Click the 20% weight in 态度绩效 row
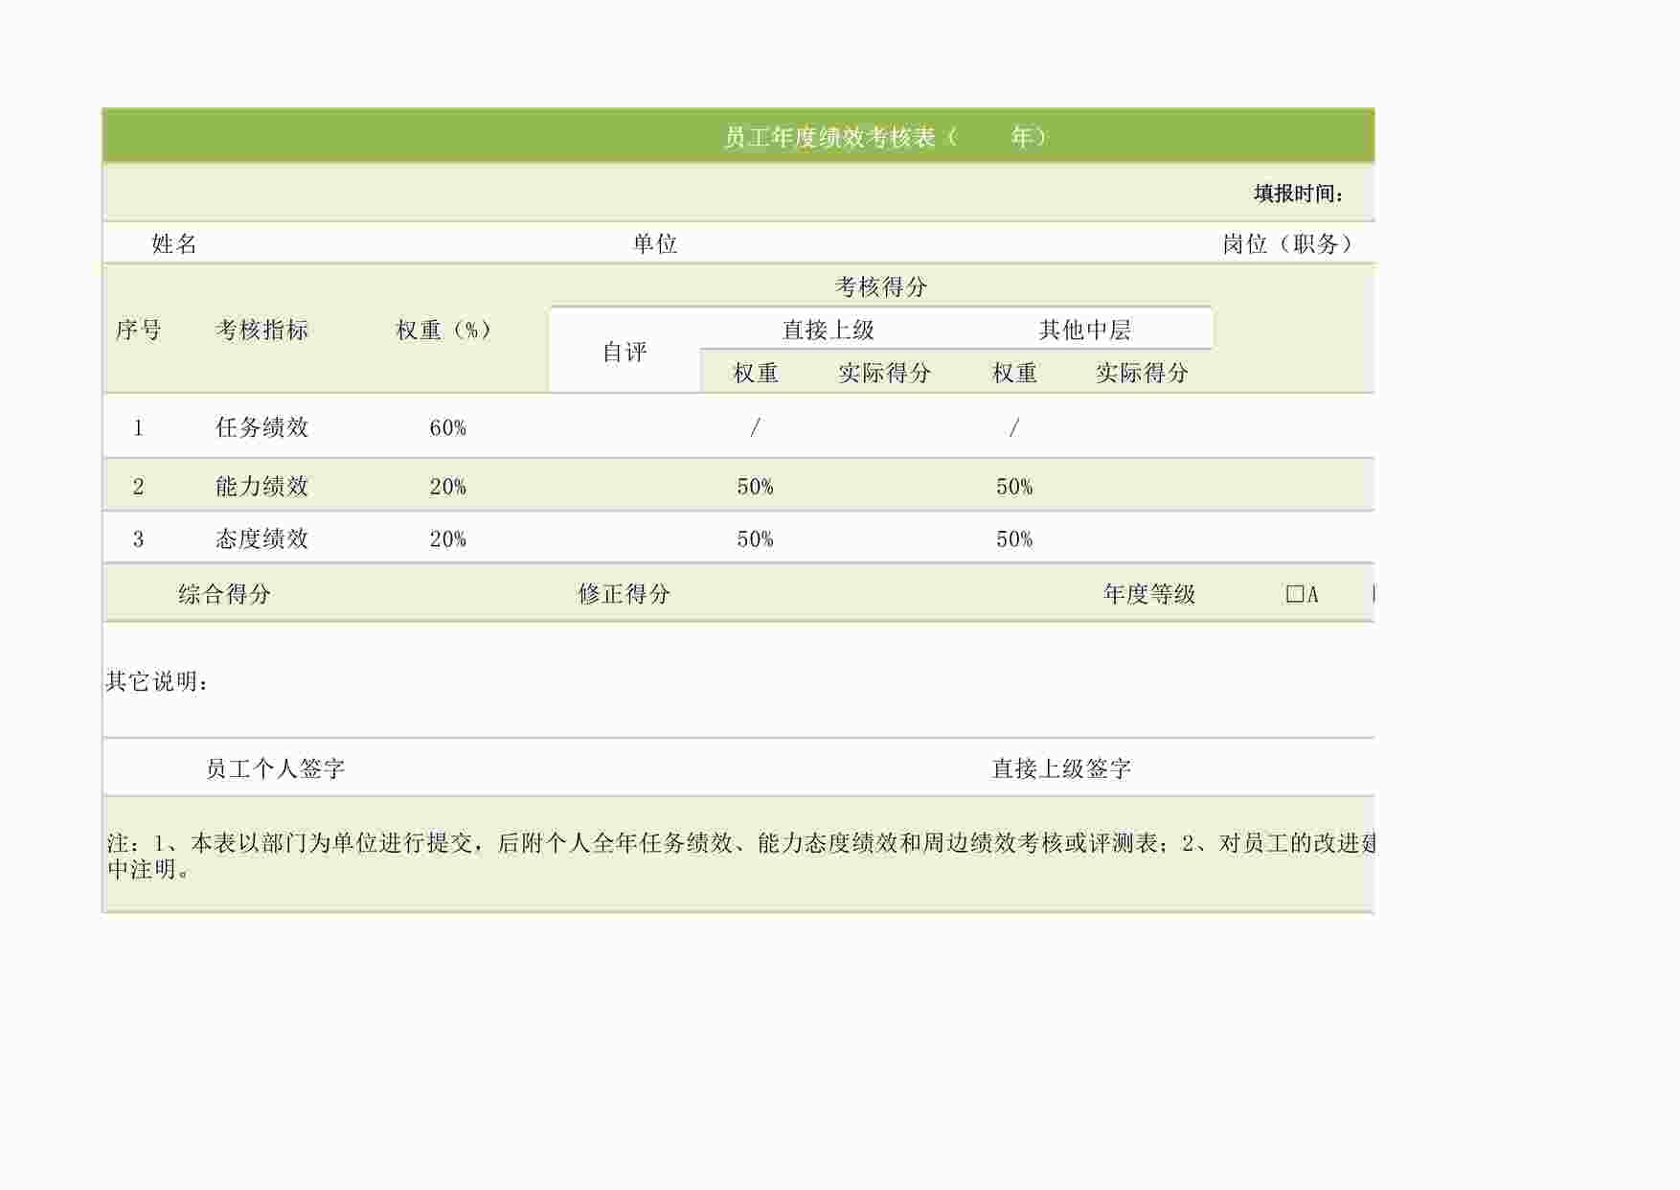1680x1190 pixels. pyautogui.click(x=447, y=539)
